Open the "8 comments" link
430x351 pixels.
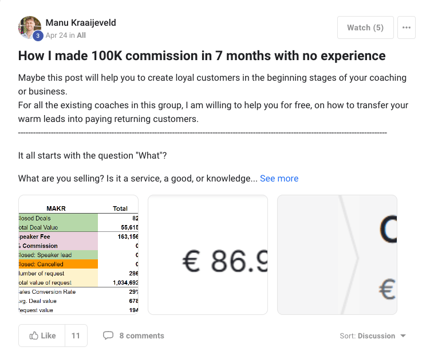[141, 336]
